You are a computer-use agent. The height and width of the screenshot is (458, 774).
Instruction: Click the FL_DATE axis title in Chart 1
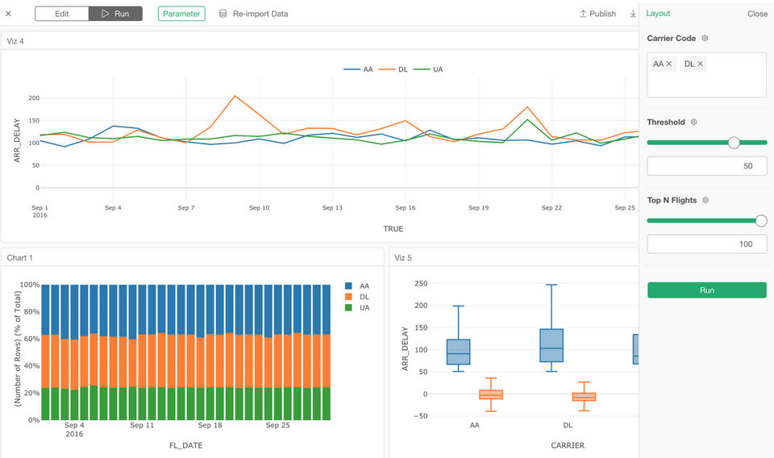pyautogui.click(x=185, y=445)
